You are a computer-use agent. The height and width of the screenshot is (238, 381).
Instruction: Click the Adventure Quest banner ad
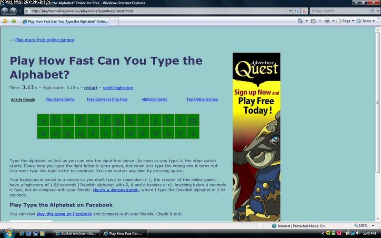tap(256, 137)
